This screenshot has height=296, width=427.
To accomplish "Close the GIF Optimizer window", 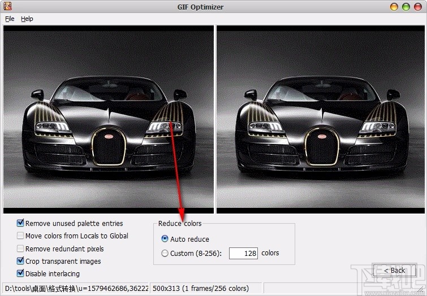I will pos(418,7).
